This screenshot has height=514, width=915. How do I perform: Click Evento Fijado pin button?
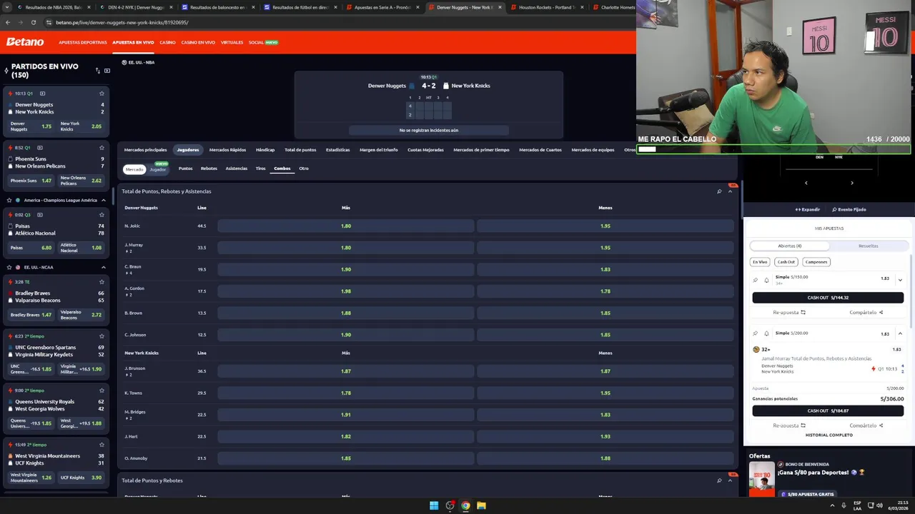click(849, 209)
